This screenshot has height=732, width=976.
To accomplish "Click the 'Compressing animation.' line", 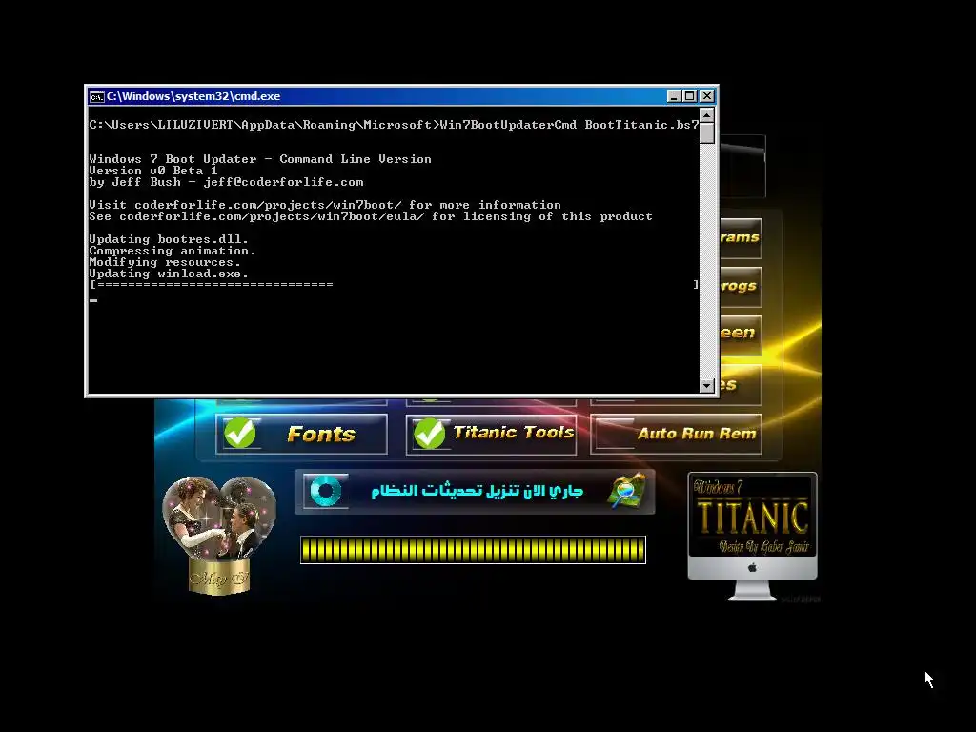I will [173, 251].
